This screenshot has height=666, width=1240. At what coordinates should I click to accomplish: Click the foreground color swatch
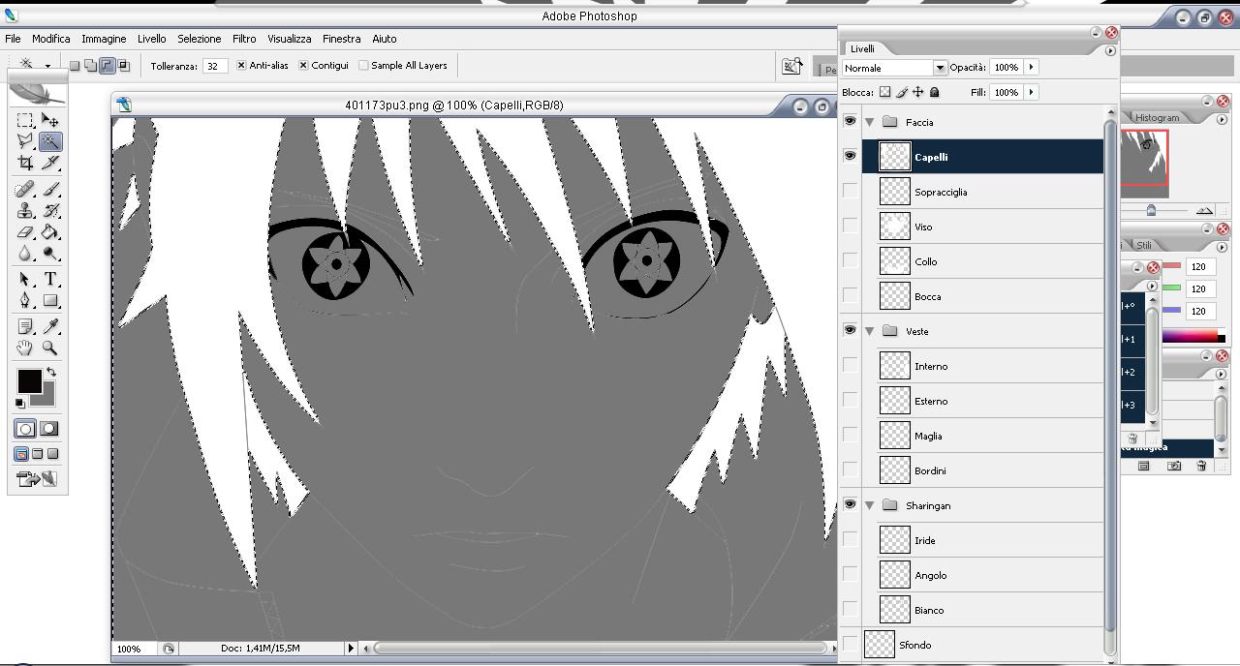[x=29, y=380]
